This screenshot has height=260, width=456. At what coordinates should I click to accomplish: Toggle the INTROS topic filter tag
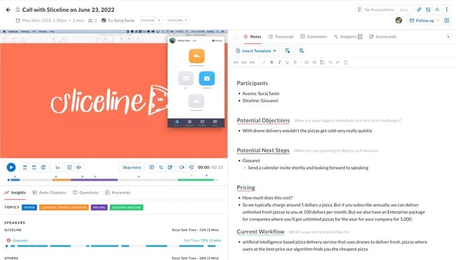coord(29,208)
